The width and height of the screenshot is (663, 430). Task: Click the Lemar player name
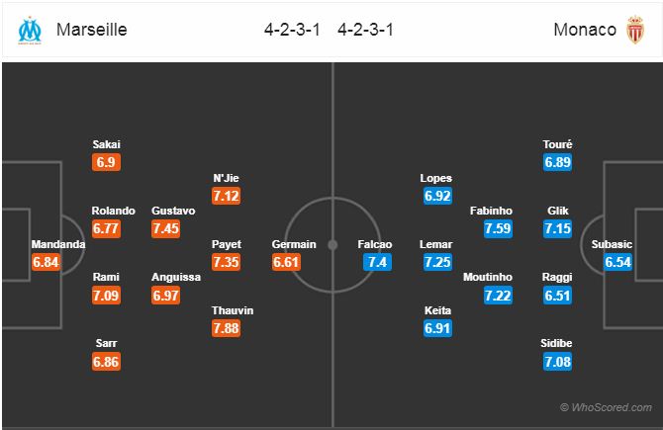[x=435, y=244]
